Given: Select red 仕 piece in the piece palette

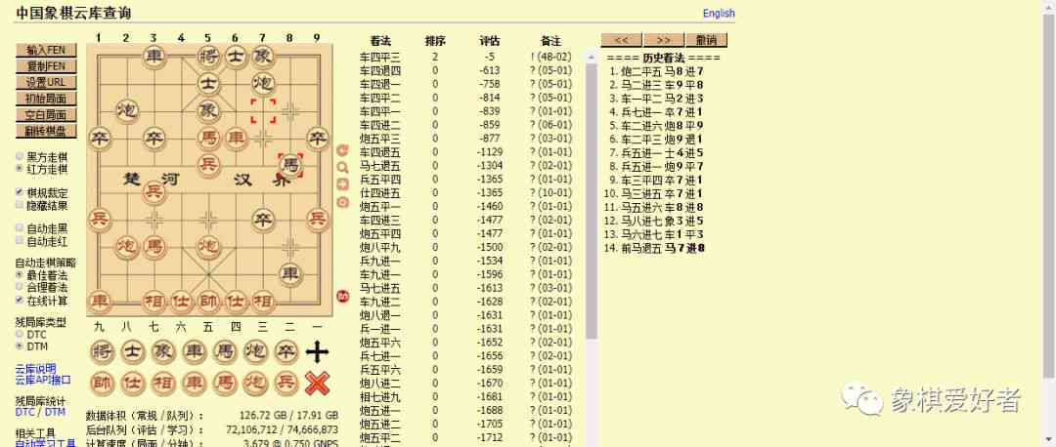Looking at the screenshot, I should click(133, 384).
